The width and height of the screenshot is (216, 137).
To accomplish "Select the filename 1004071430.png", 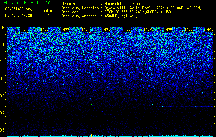I will [x=18, y=9].
